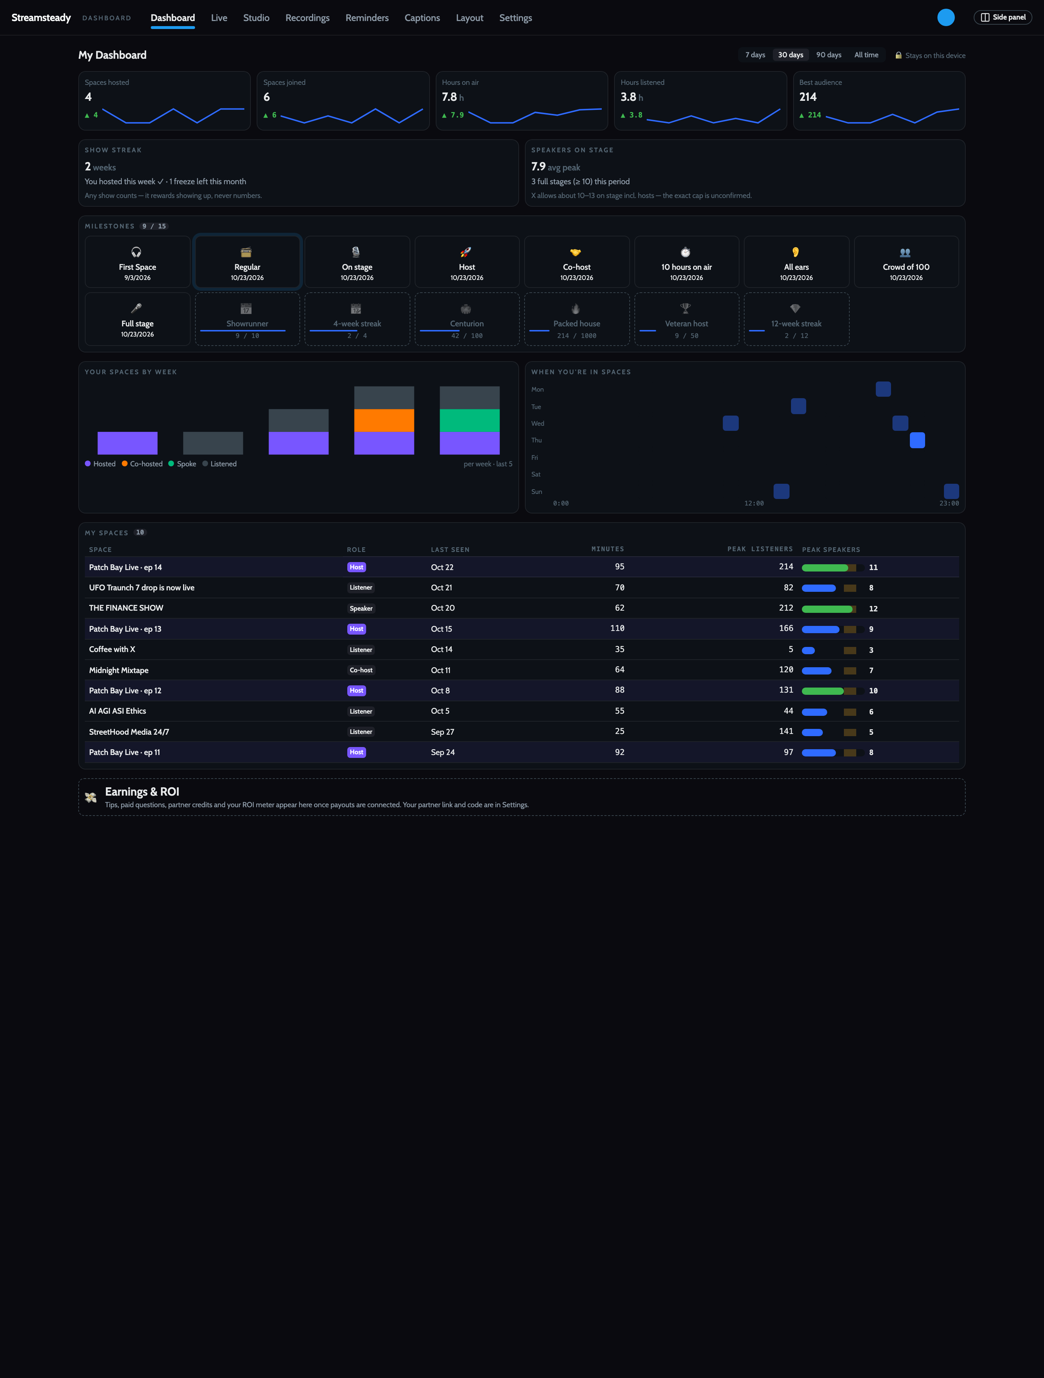
Task: Open the Captions tab
Action: click(x=422, y=18)
